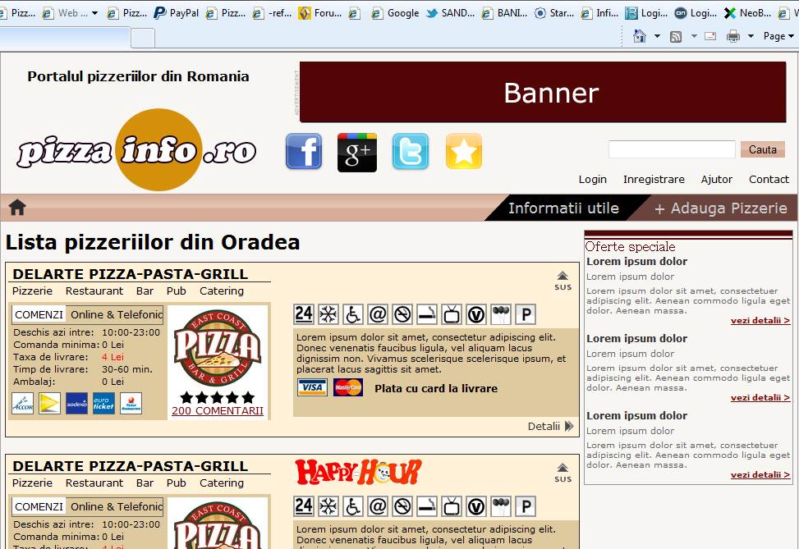Image resolution: width=799 pixels, height=549 pixels.
Task: Click the TV icon in Happy Hour listing
Action: (452, 506)
